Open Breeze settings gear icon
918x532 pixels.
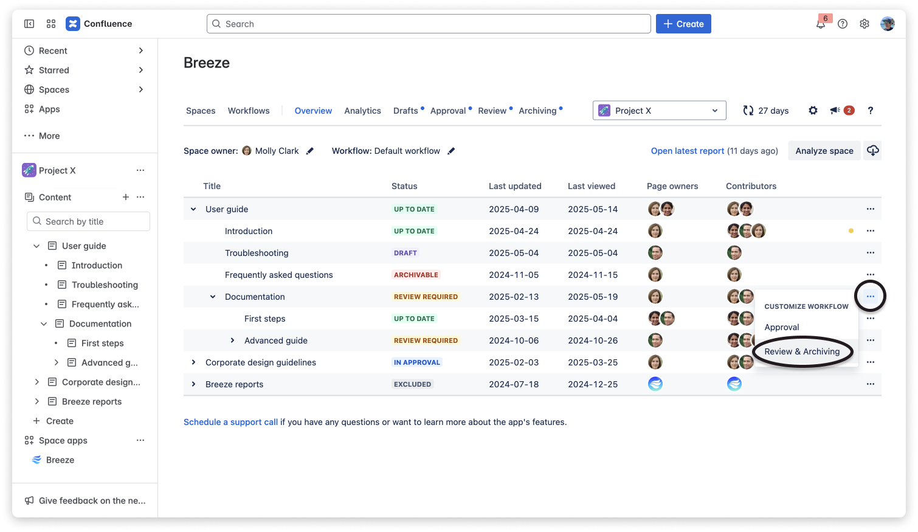tap(813, 111)
